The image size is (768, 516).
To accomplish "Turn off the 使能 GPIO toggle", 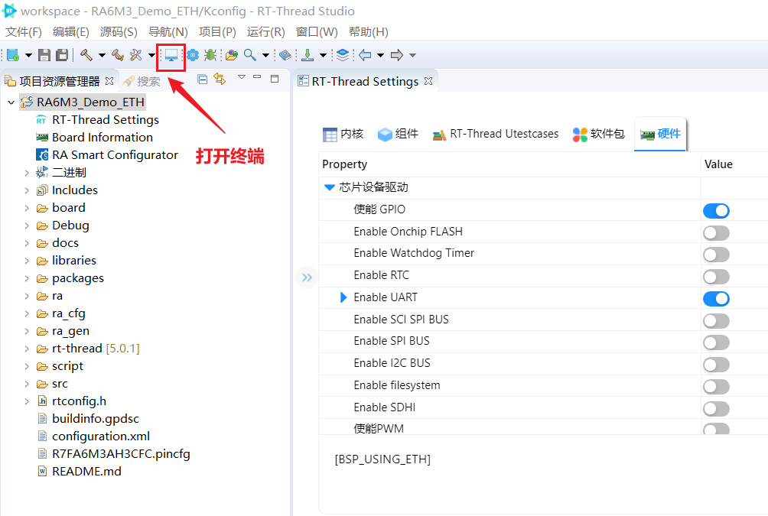I will coord(716,210).
